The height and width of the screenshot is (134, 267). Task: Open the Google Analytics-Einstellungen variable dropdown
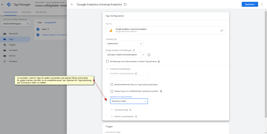coord(126,55)
